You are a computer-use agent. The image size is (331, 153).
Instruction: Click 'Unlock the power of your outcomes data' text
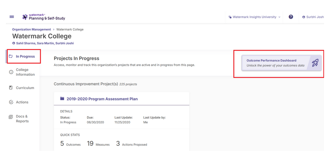tap(275, 66)
